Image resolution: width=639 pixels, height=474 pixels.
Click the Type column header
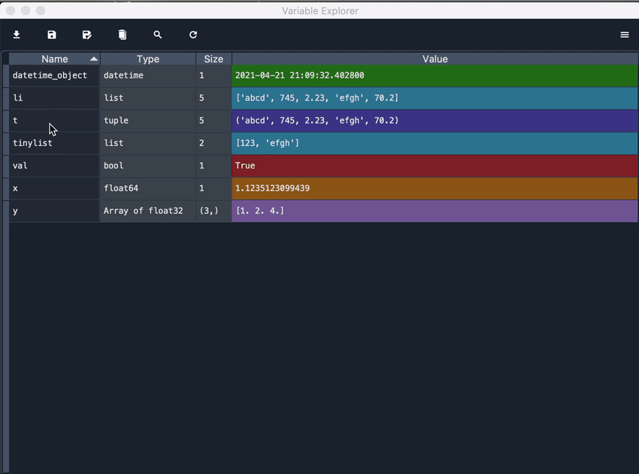point(147,59)
